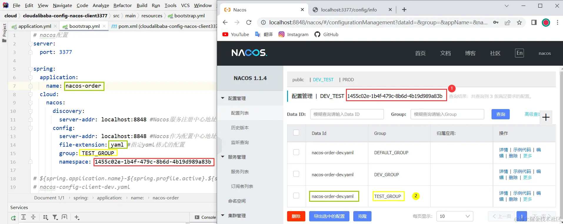Collapse the 集群管理 sidebar section
This screenshot has width=563, height=224.
[223, 215]
